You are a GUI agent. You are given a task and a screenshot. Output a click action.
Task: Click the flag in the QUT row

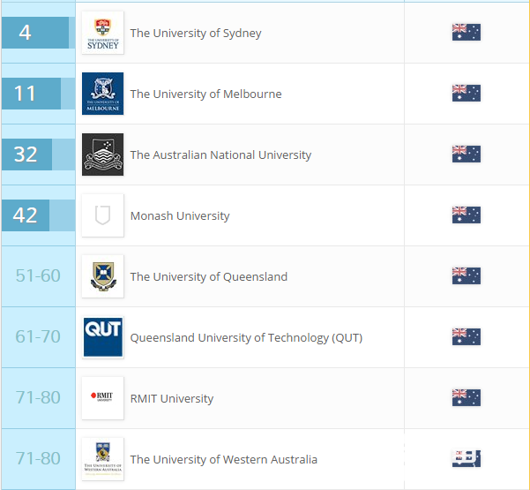(467, 336)
